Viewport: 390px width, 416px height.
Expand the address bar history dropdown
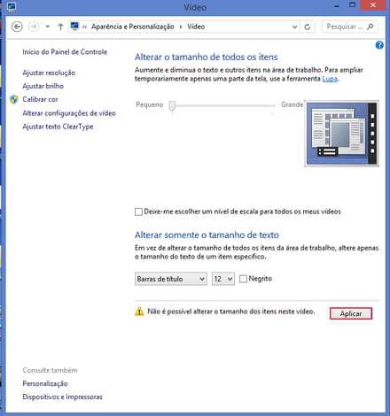pyautogui.click(x=294, y=27)
